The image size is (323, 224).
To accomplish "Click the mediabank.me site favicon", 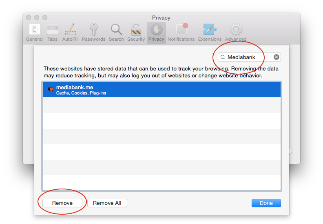I will click(x=51, y=89).
